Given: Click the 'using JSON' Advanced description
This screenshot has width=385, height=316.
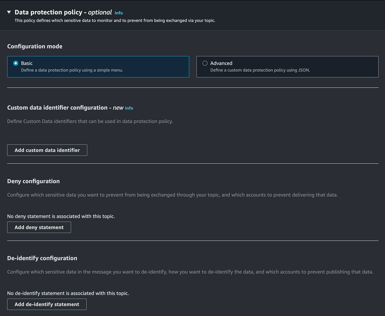Looking at the screenshot, I should [x=260, y=70].
